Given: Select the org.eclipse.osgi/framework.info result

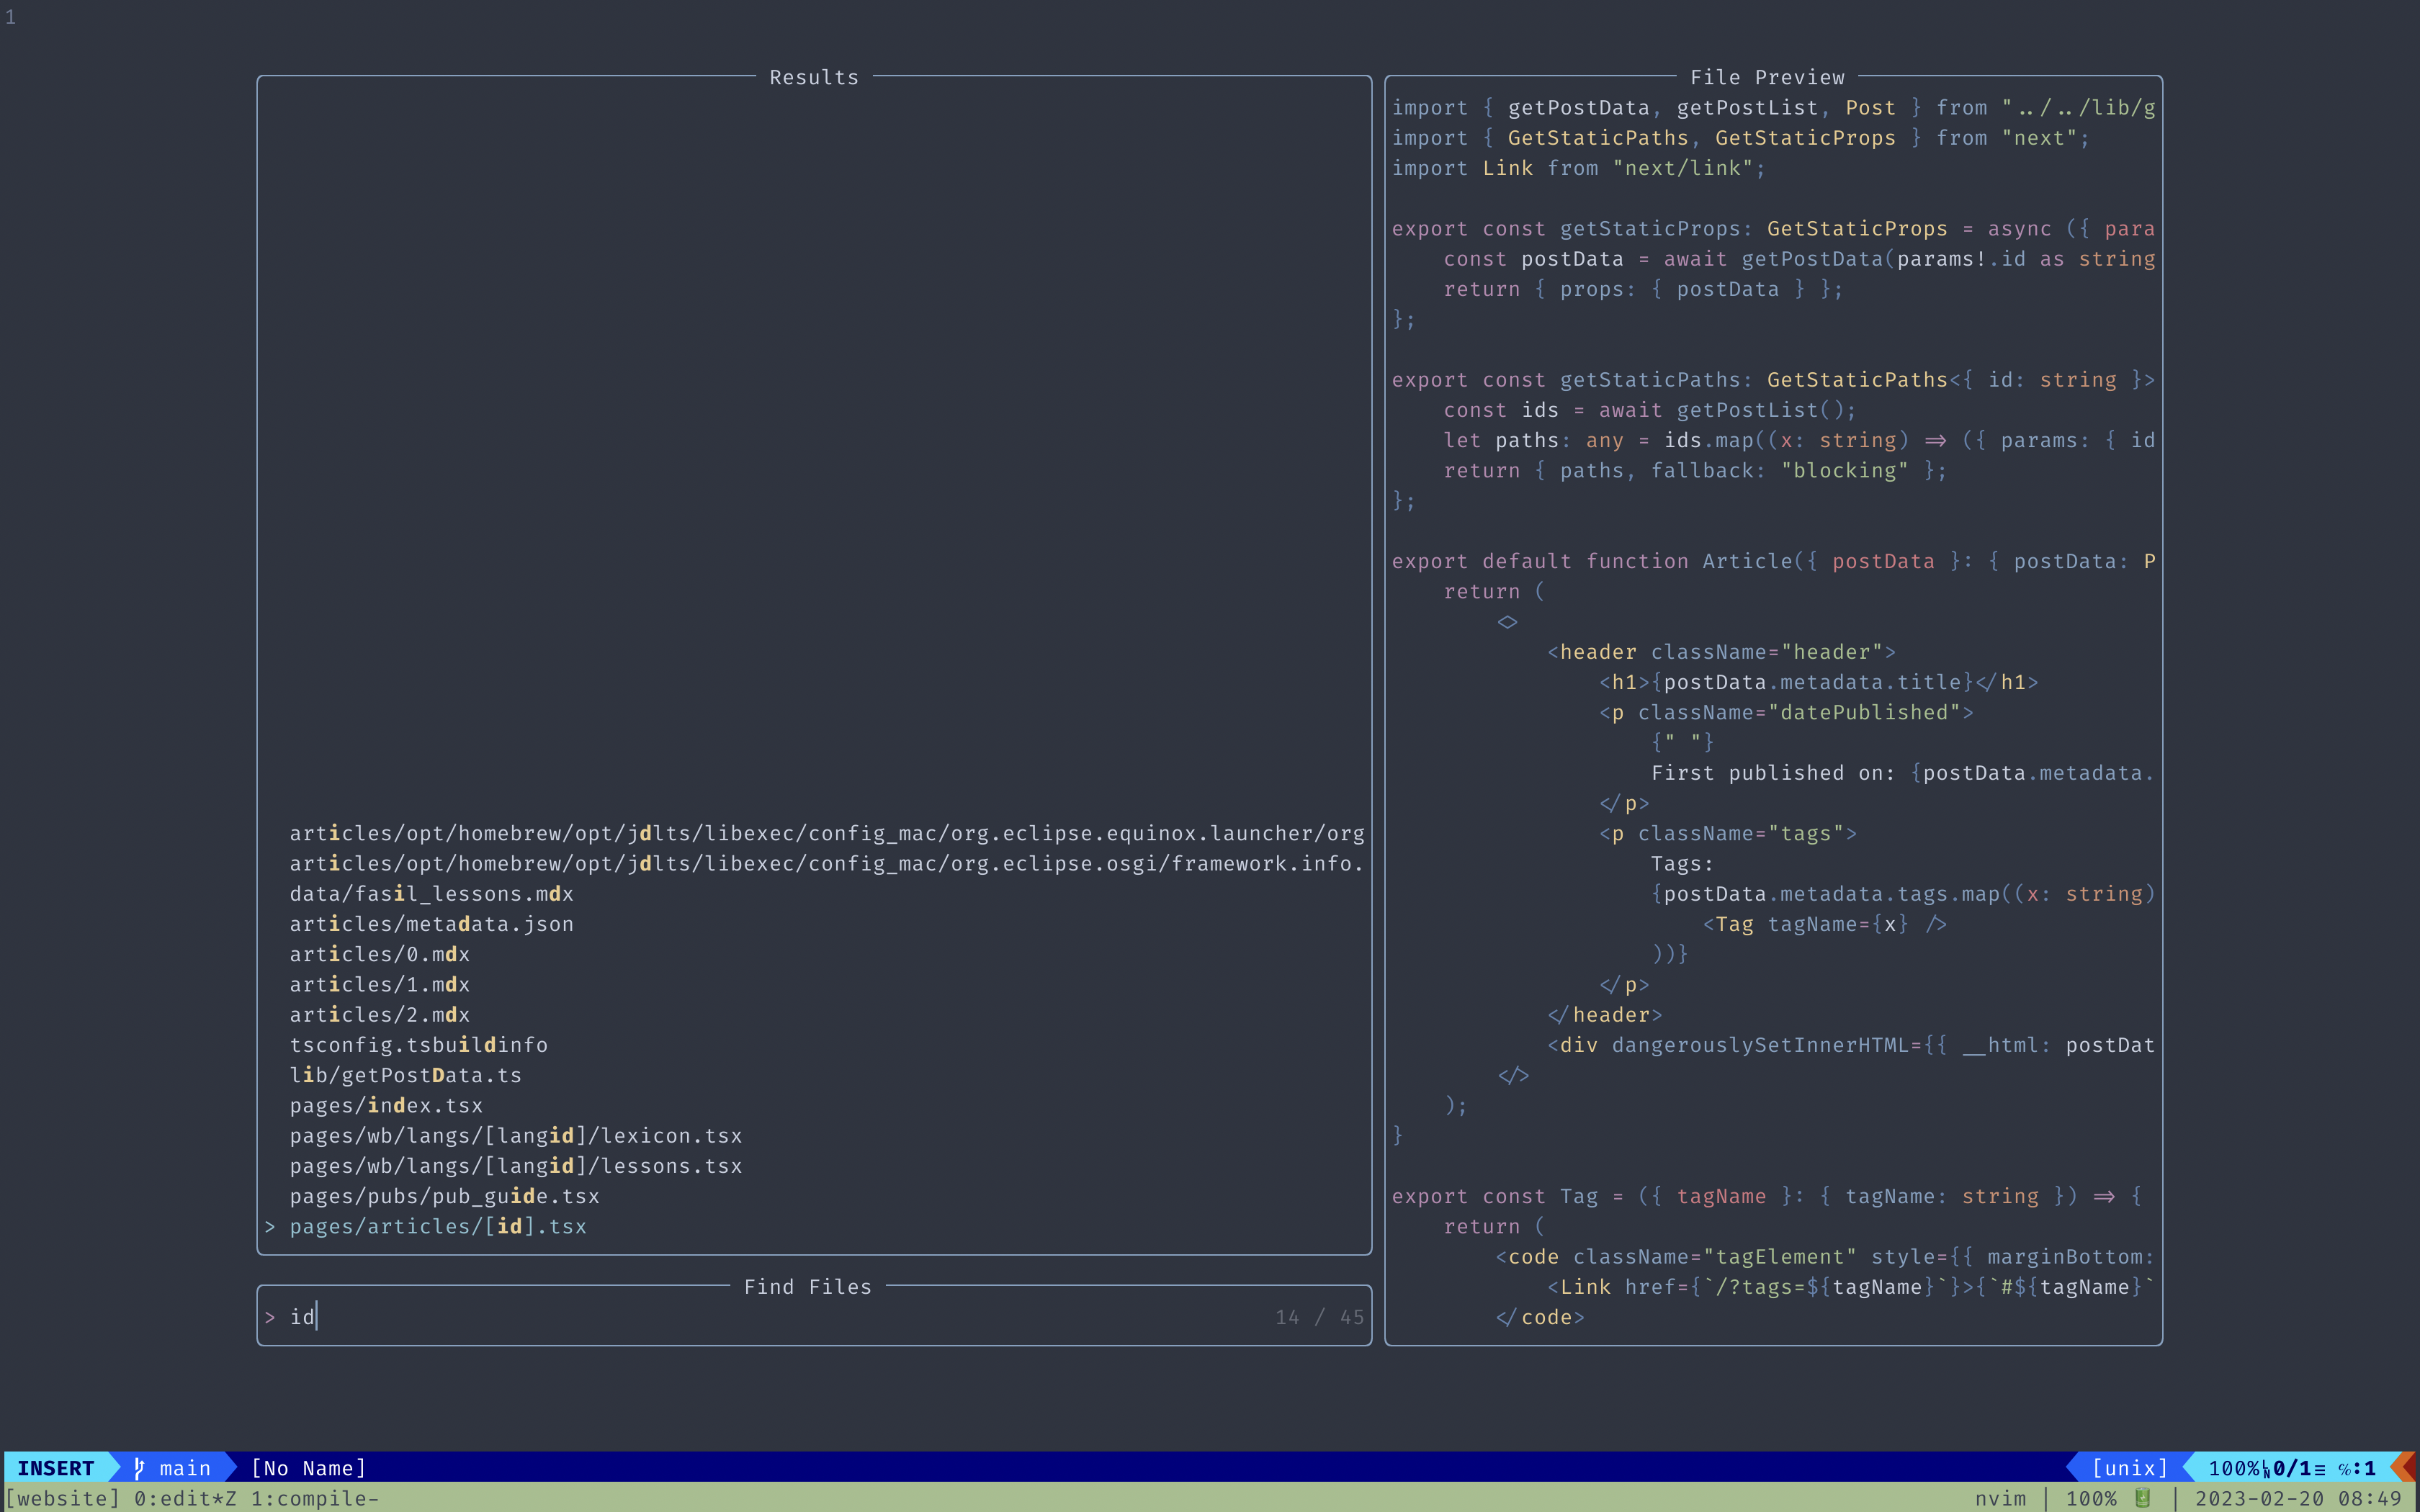Looking at the screenshot, I should point(827,863).
